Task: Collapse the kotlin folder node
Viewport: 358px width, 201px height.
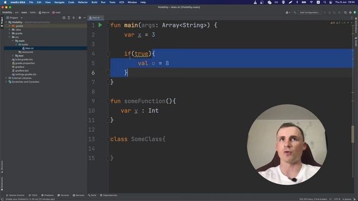Action: pos(16,45)
